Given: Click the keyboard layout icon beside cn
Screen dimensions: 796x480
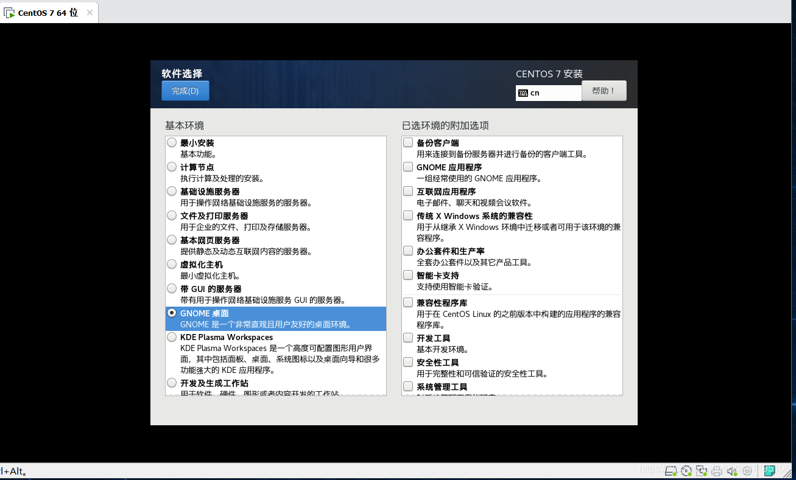Looking at the screenshot, I should coord(523,93).
